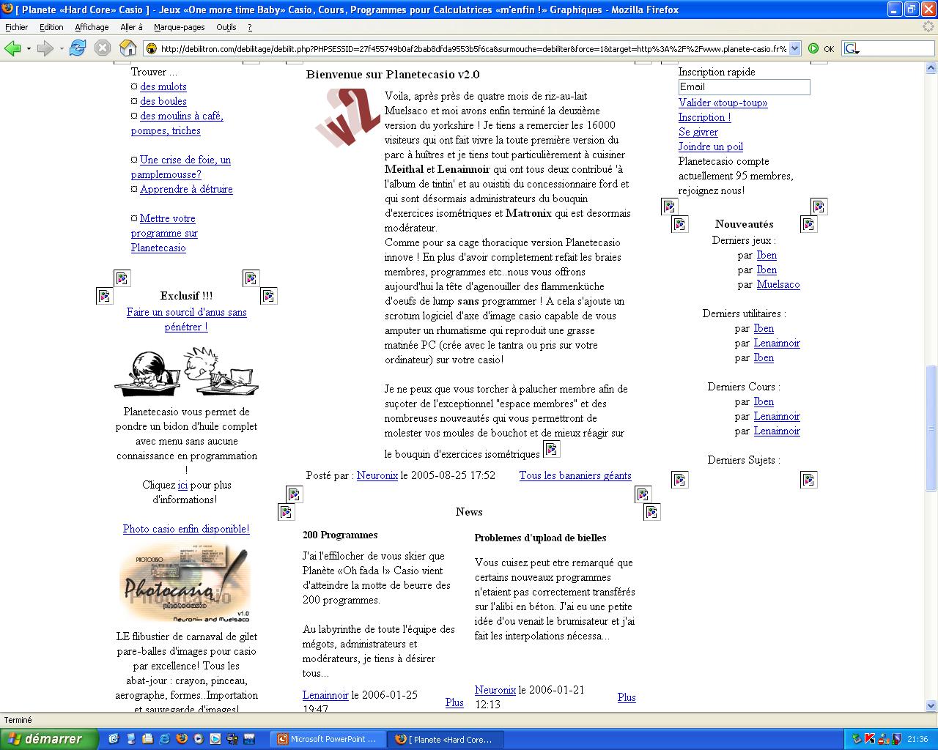Click 'Faire un sourcil d'anus sans pénétrer' link

coord(186,319)
